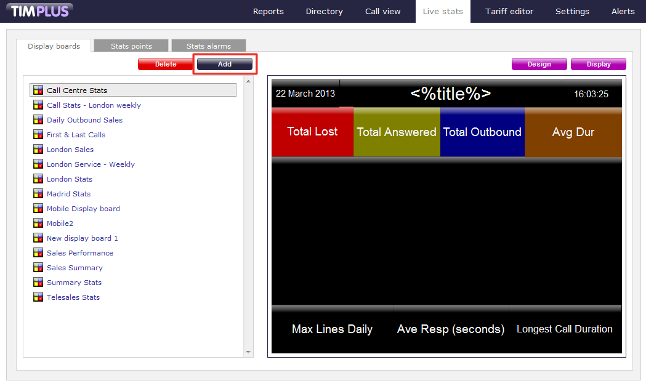646x386 pixels.
Task: Click the Telesales Stats board icon
Action: (x=38, y=297)
